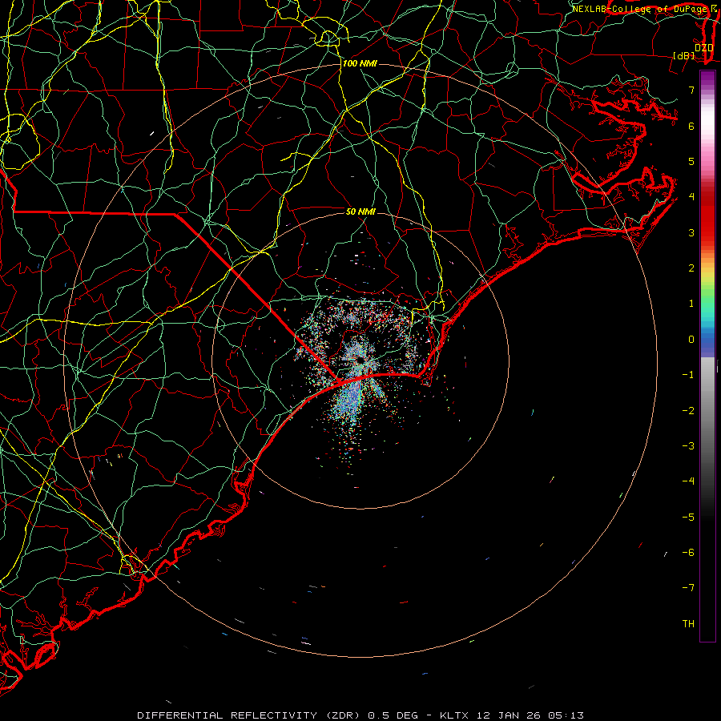Click the red segment of the color bar
Viewport: 721px width, 721px height.
coord(707,214)
